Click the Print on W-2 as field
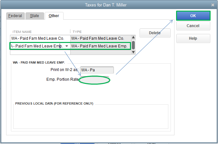218x144 pixels. (x=97, y=70)
